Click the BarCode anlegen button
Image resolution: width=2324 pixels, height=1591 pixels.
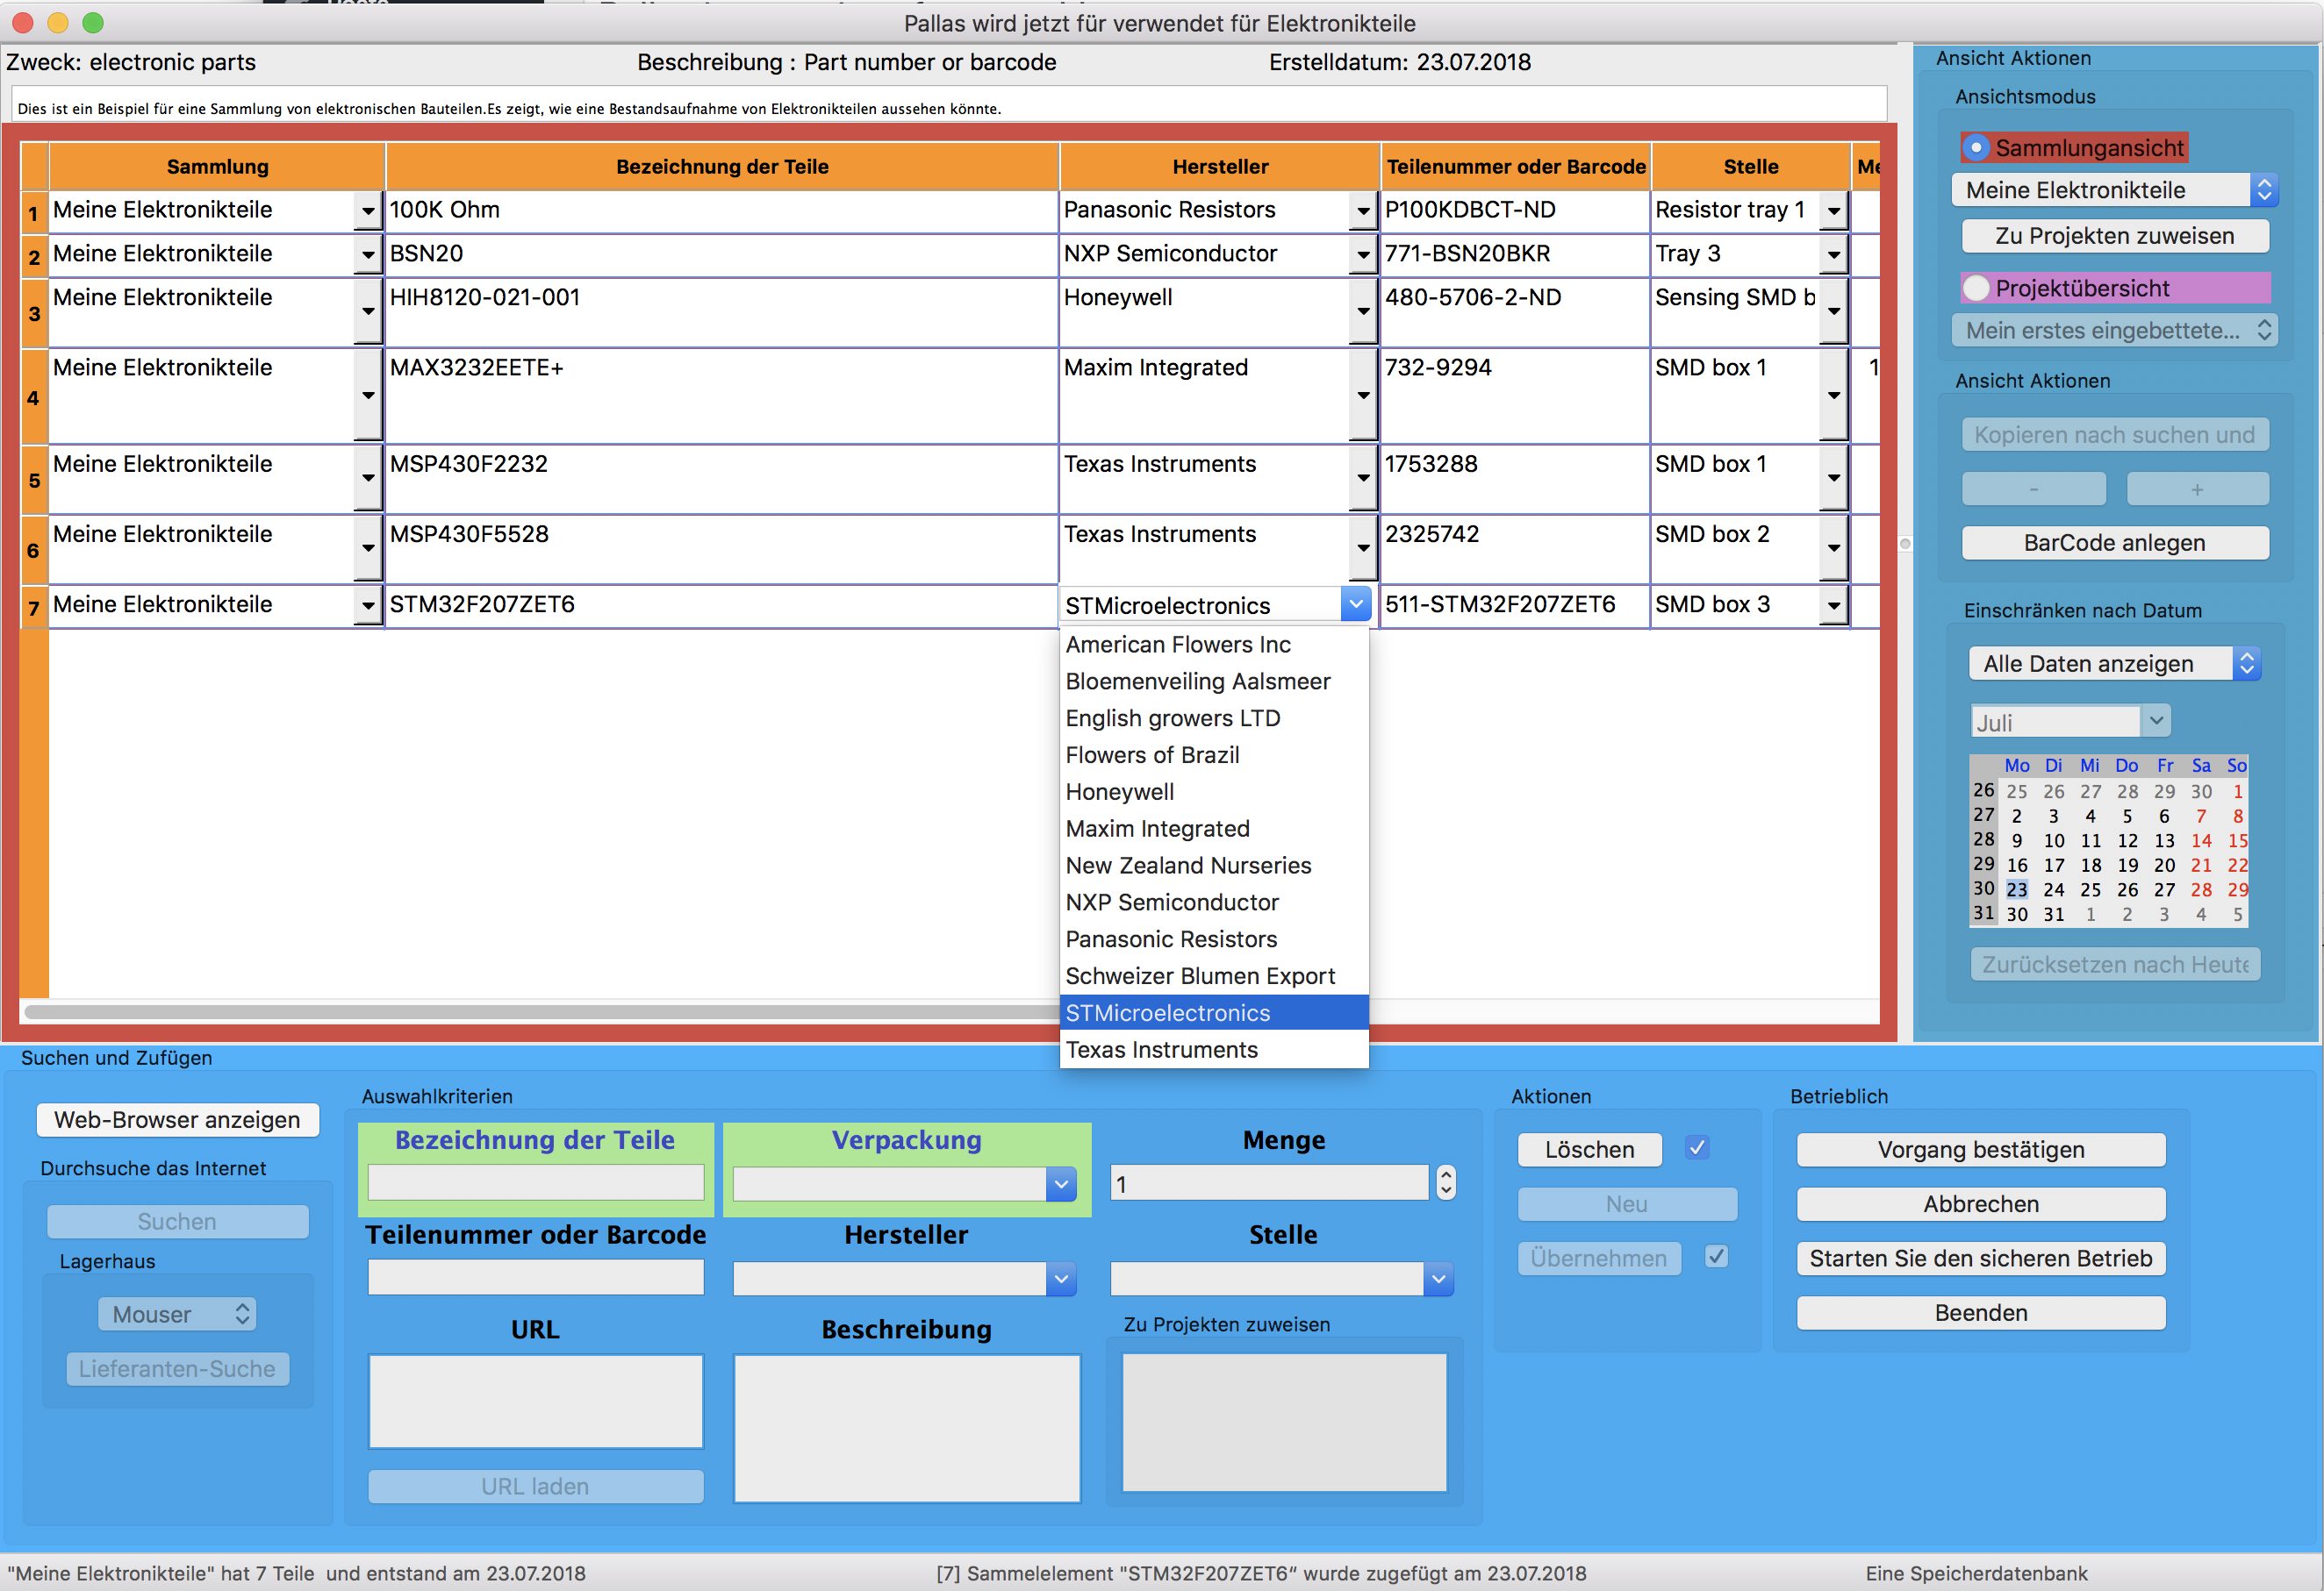pos(2114,543)
